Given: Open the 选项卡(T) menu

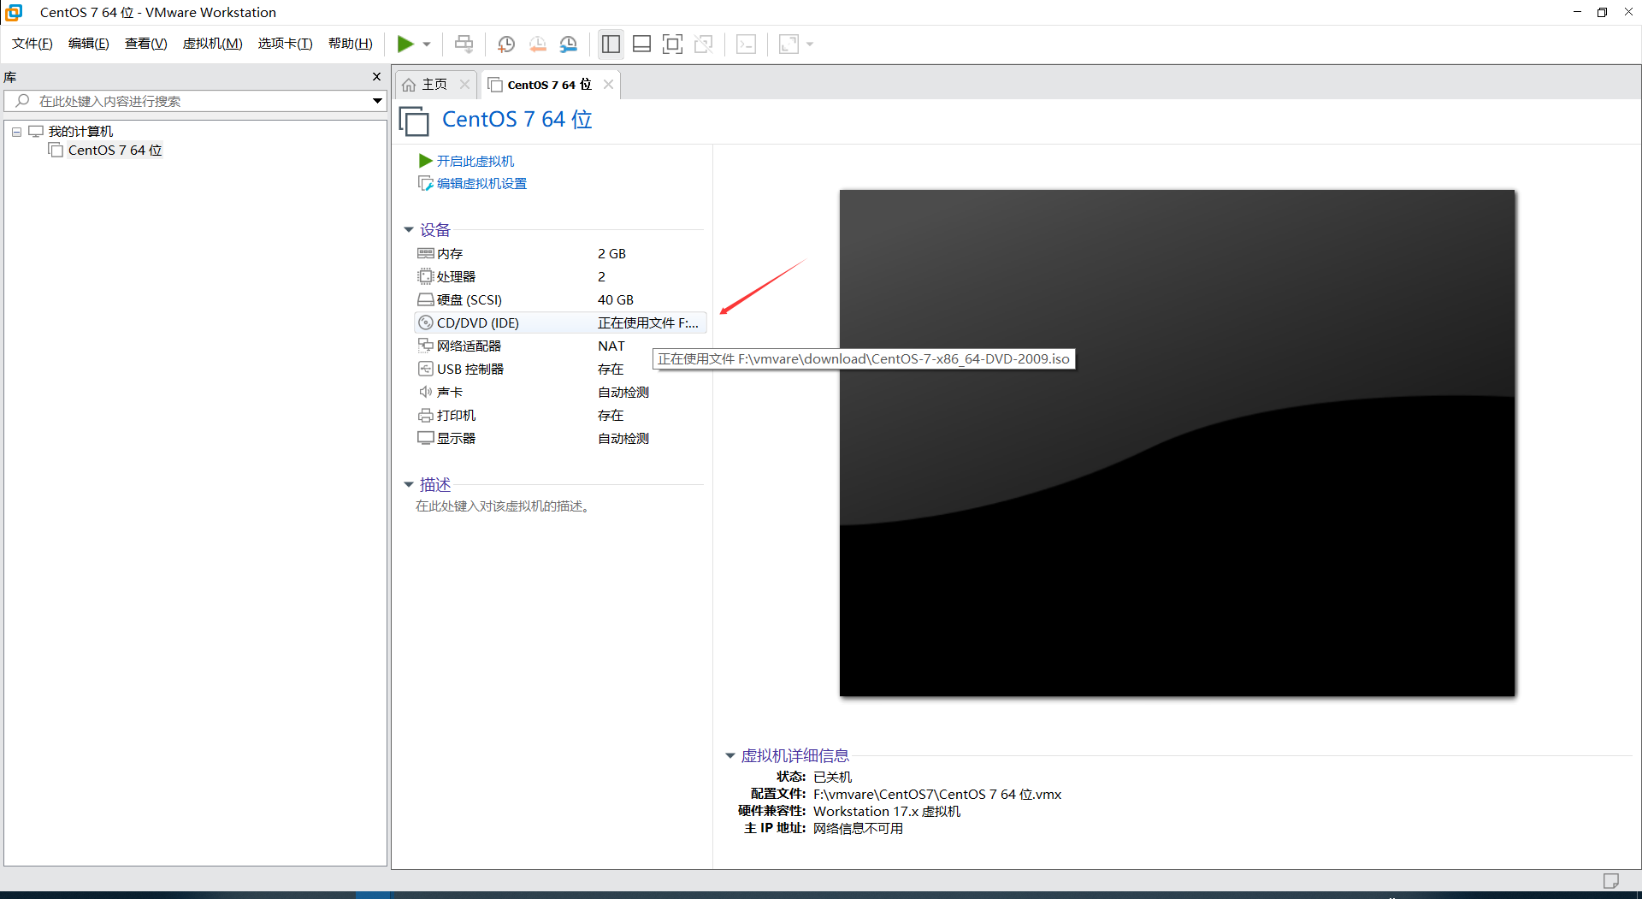Looking at the screenshot, I should pos(286,44).
